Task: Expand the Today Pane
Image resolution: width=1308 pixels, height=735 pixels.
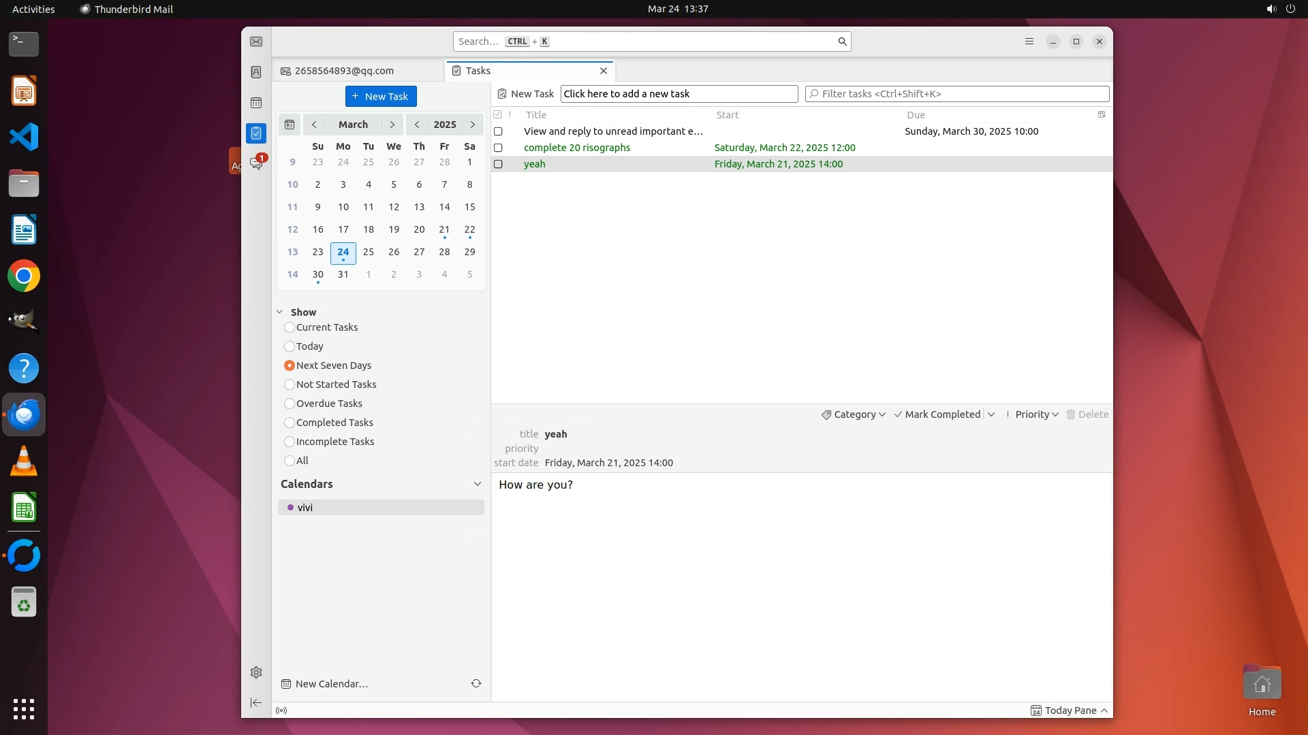Action: pyautogui.click(x=1070, y=710)
